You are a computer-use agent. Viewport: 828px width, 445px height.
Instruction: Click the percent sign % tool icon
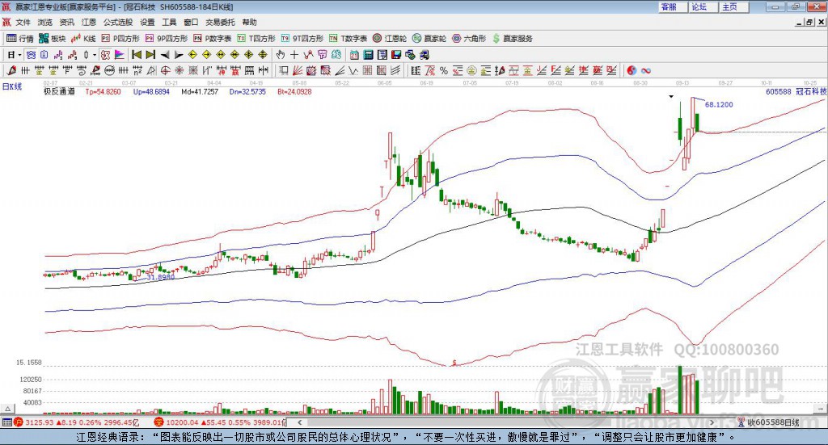444,70
